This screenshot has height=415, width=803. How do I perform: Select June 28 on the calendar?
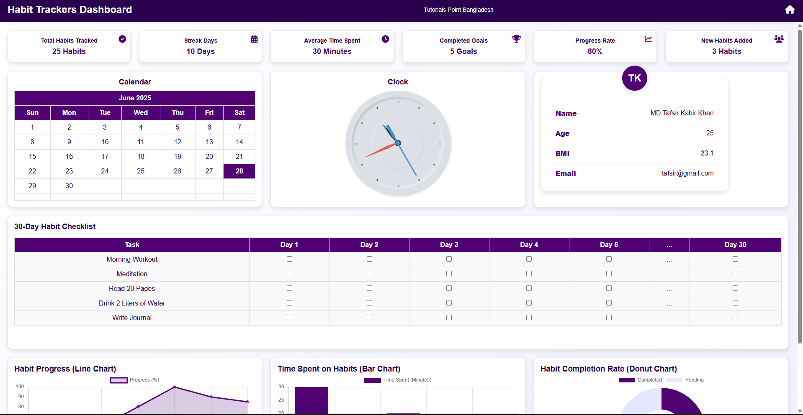pyautogui.click(x=239, y=171)
